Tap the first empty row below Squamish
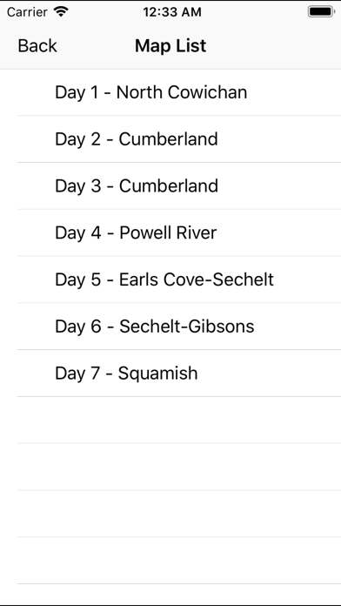 point(170,420)
